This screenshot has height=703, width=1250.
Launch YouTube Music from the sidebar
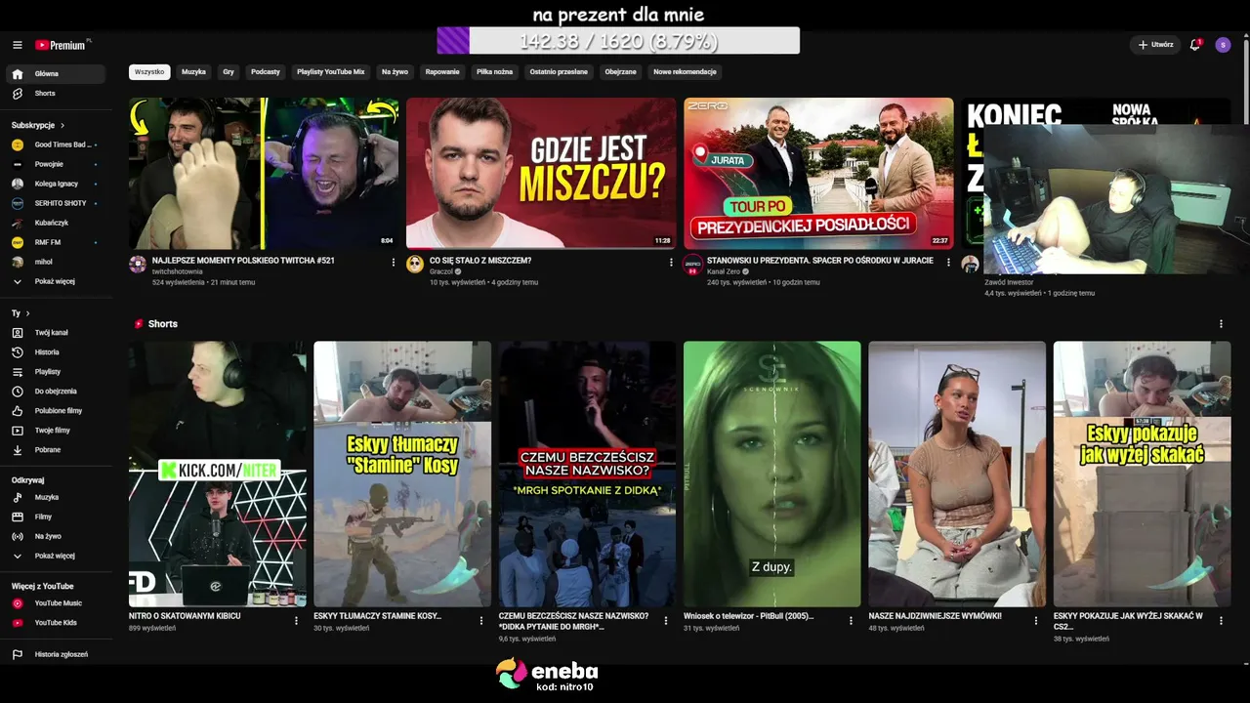pos(56,603)
